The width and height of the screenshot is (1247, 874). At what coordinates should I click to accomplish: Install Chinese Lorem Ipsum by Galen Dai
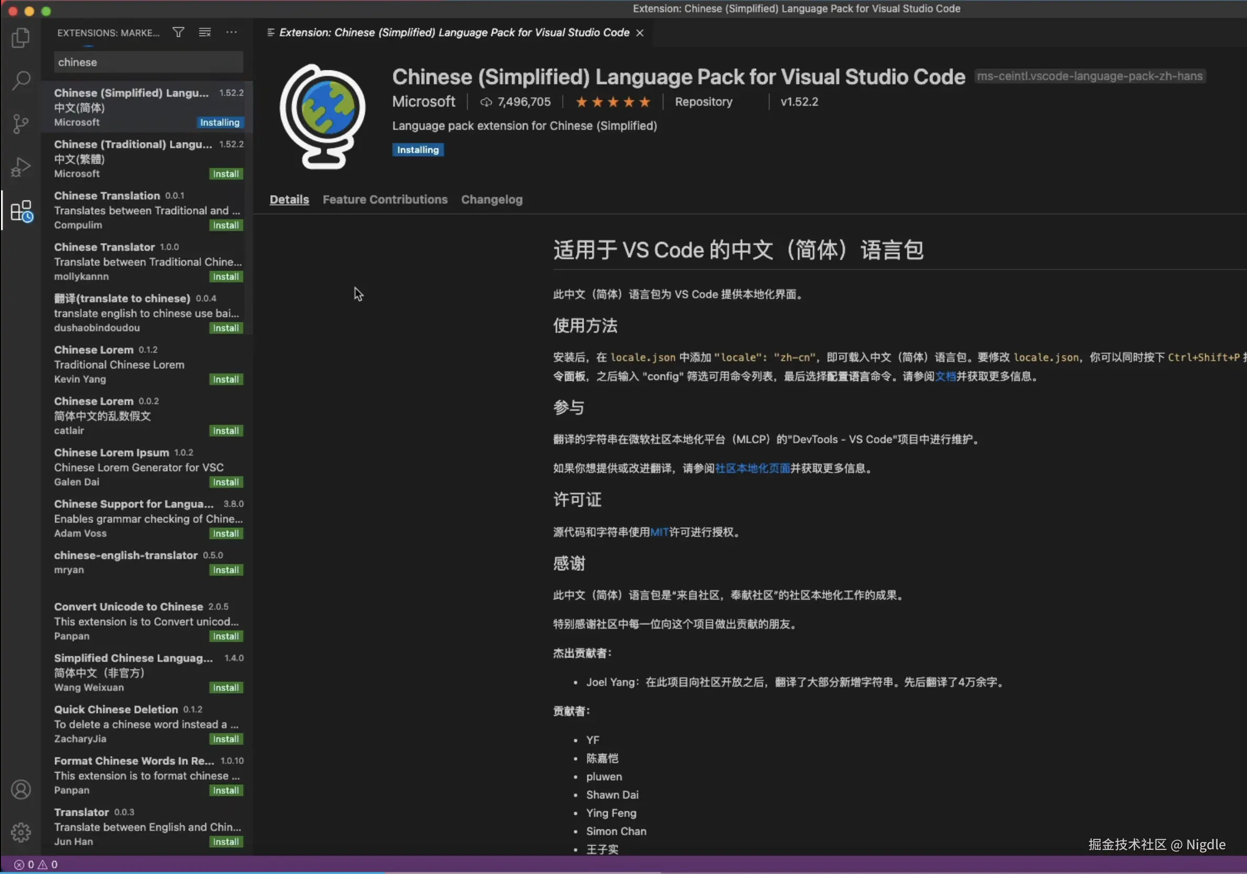226,483
